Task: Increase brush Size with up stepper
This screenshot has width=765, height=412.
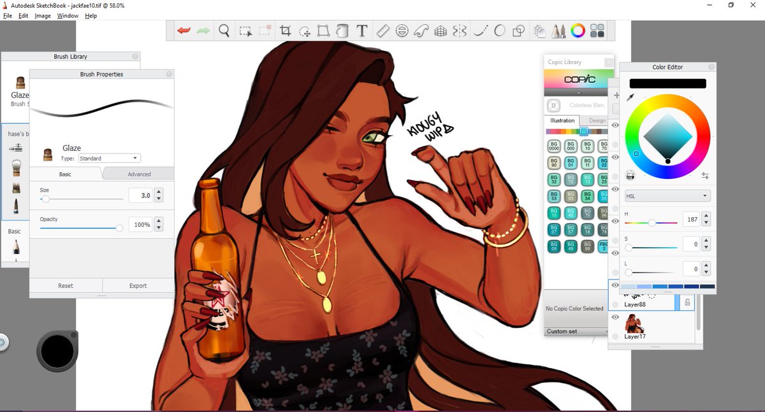Action: (x=159, y=192)
